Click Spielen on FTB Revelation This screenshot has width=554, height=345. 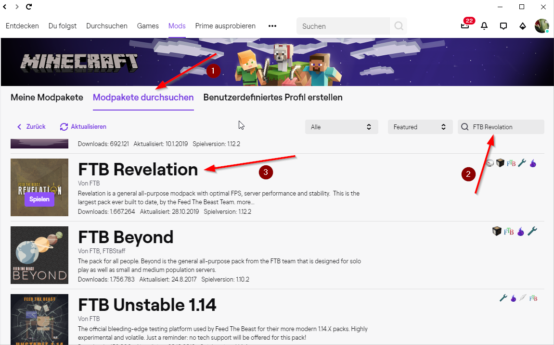(39, 199)
